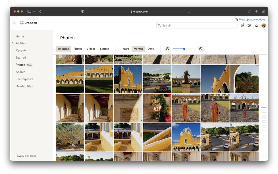Open Photos in sidebar
This screenshot has width=278, height=174.
(20, 65)
